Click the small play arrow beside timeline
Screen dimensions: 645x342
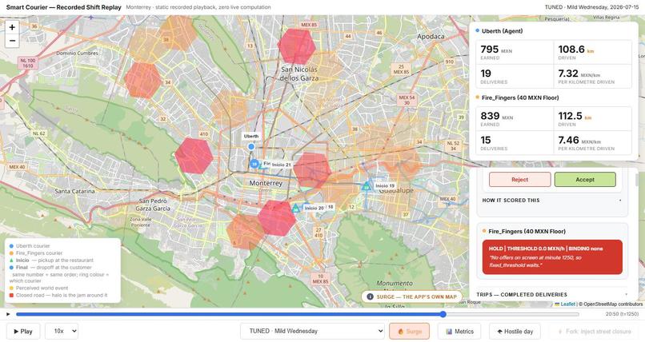point(8,314)
